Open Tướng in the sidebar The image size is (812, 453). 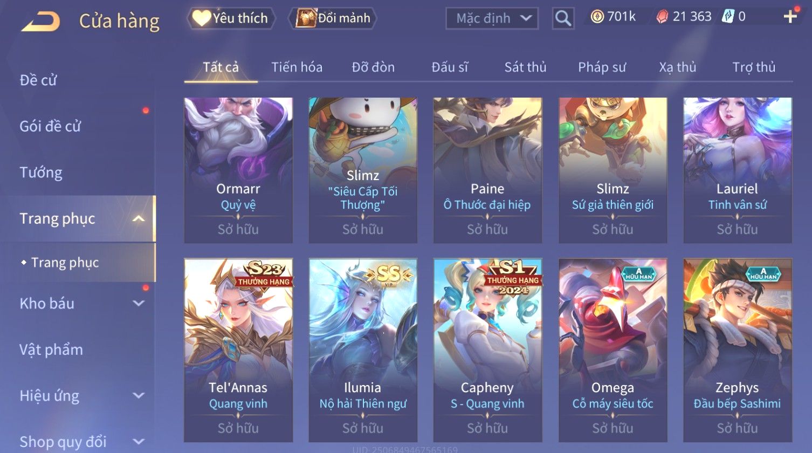click(41, 173)
